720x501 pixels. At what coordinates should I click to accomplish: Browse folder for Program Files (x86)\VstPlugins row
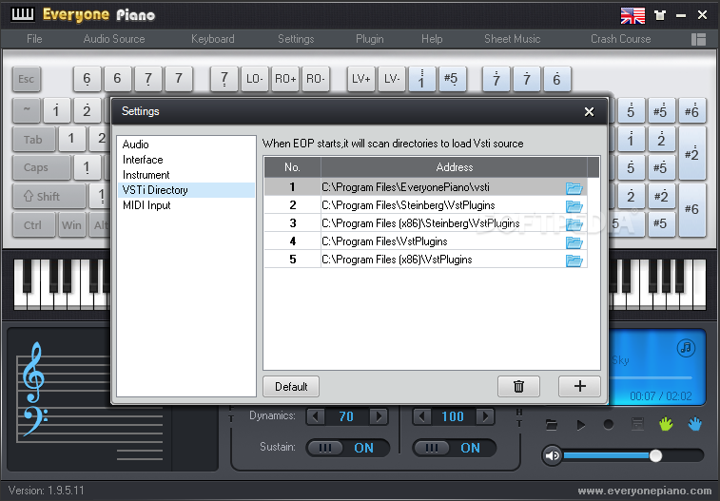tap(574, 260)
